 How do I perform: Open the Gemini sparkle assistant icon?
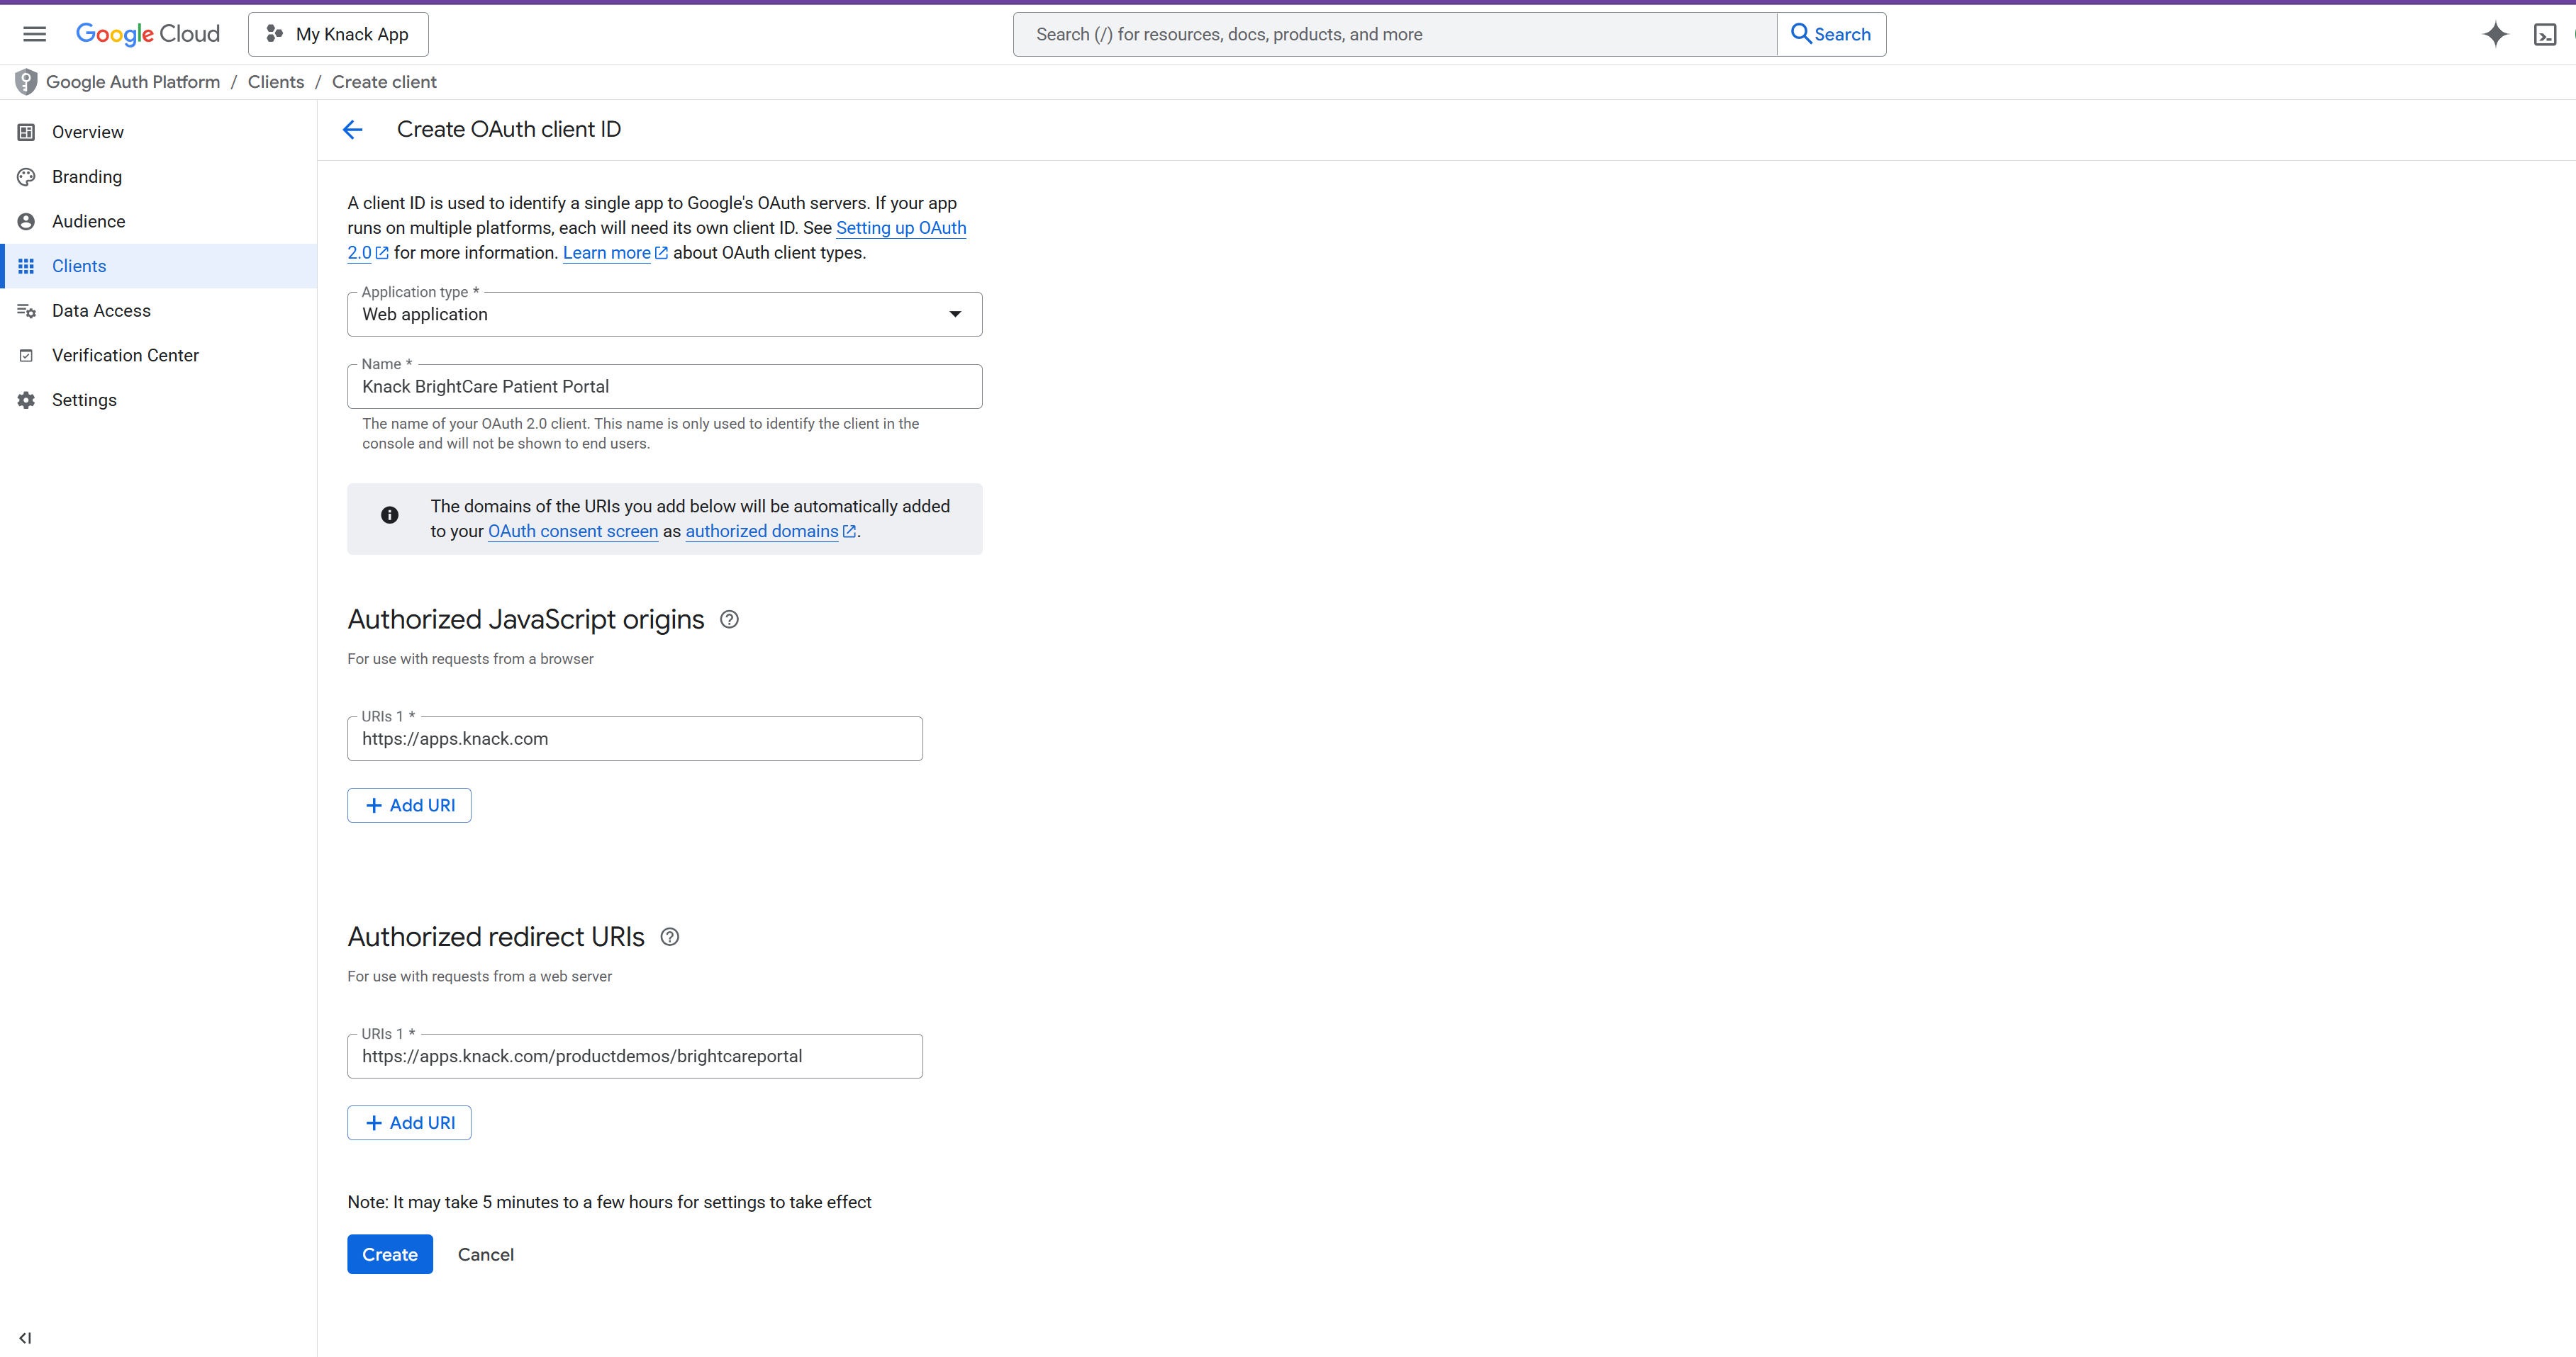[x=2495, y=34]
